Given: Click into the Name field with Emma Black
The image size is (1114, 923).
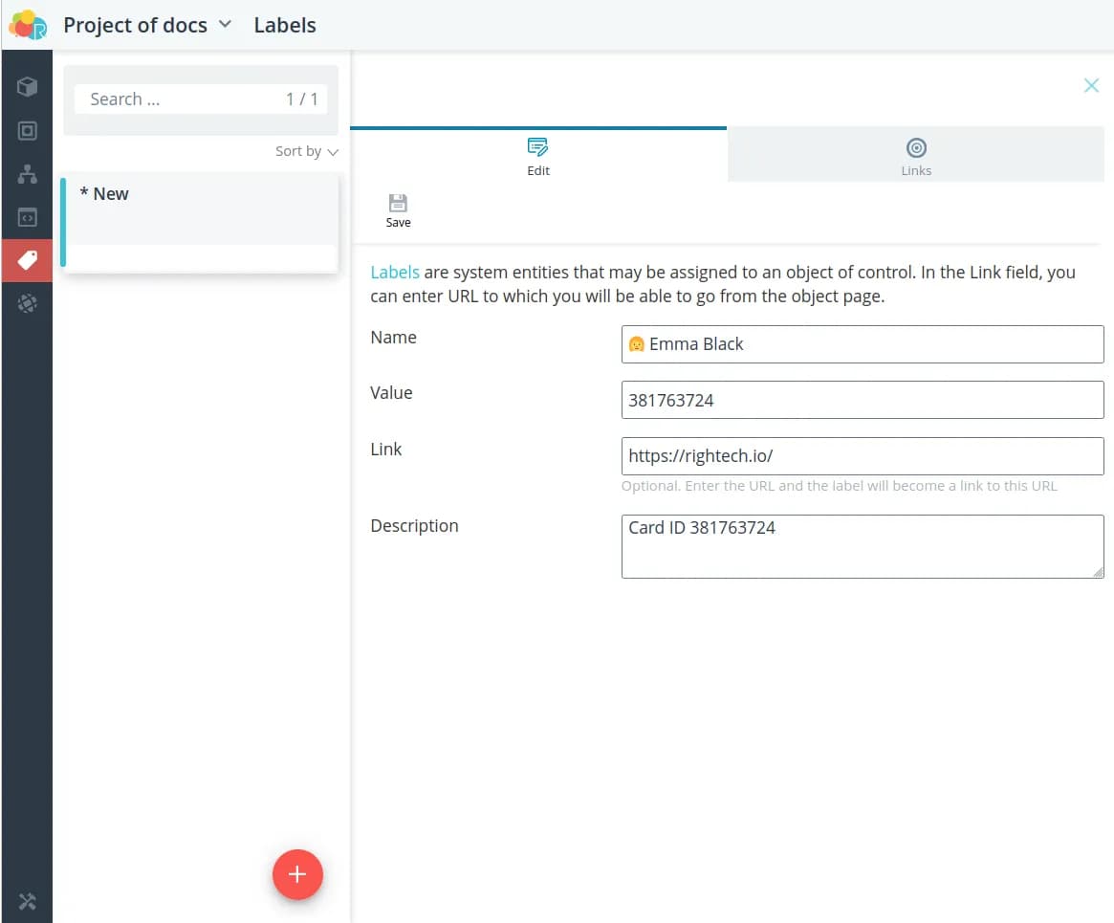Looking at the screenshot, I should [x=862, y=344].
